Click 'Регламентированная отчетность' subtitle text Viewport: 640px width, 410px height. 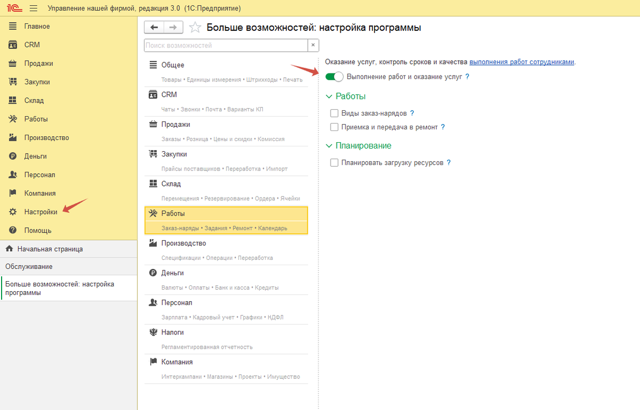207,347
